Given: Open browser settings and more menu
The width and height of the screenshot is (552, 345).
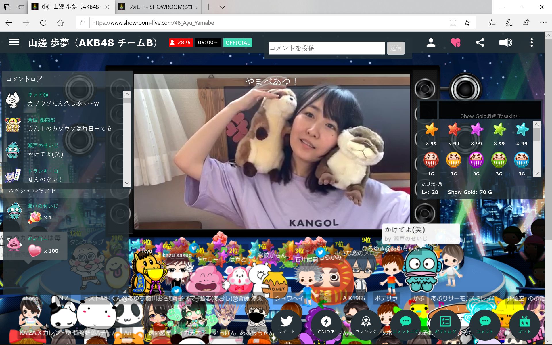Looking at the screenshot, I should [x=543, y=23].
